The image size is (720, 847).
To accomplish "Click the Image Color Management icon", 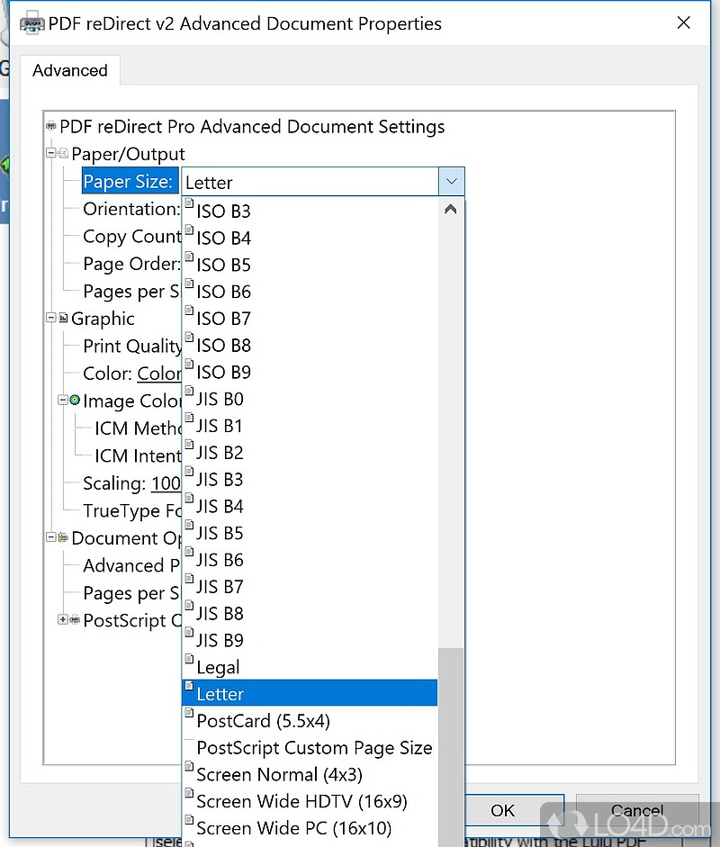I will [x=75, y=401].
